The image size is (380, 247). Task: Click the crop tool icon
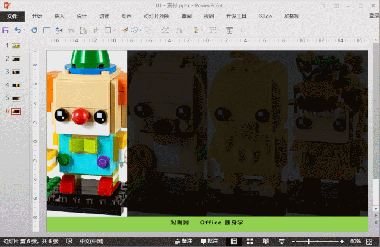click(96, 30)
